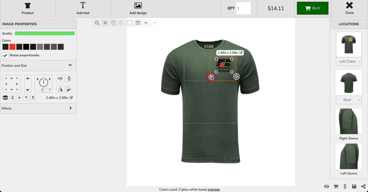Image resolution: width=368 pixels, height=192 pixels.
Task: Click the green BUY button
Action: click(x=312, y=8)
